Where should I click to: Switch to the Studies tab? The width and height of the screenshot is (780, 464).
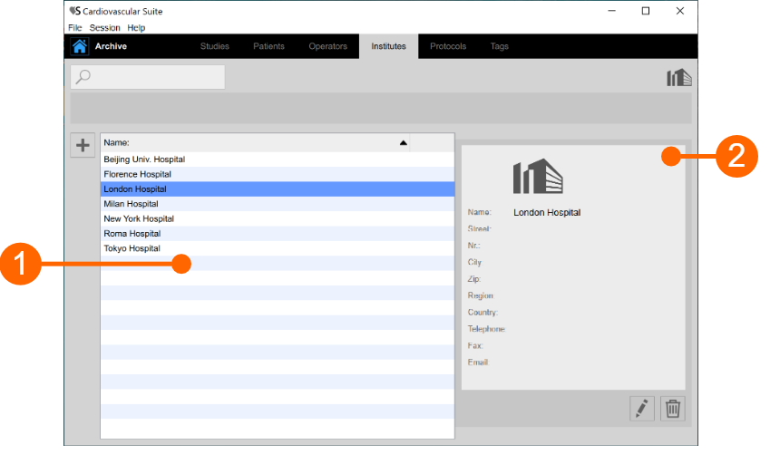[214, 46]
